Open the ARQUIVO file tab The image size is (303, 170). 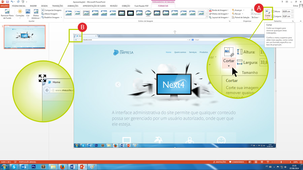pyautogui.click(x=5, y=6)
